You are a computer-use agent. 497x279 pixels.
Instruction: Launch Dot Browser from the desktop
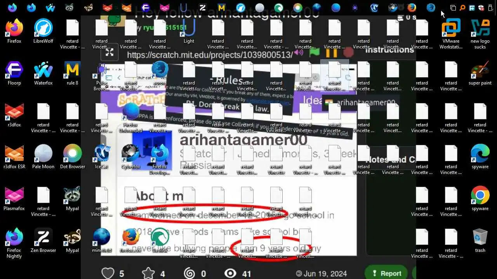click(x=72, y=157)
